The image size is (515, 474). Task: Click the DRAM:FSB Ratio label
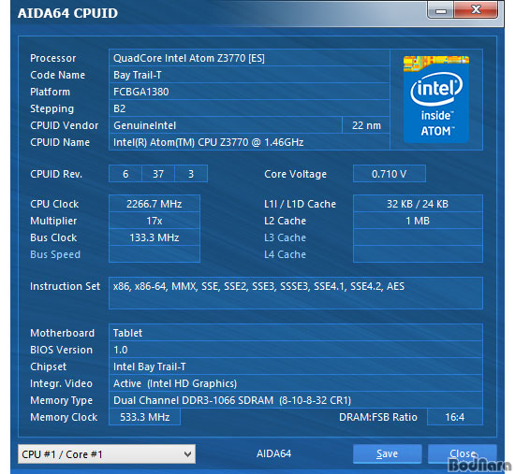tap(378, 417)
